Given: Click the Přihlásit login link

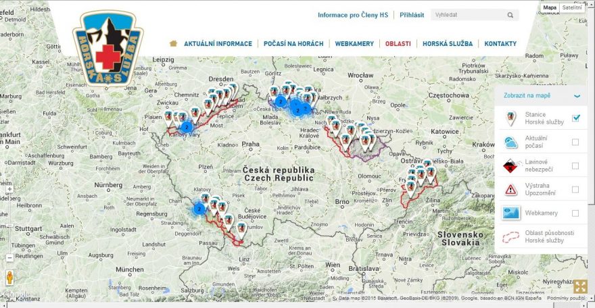Looking at the screenshot, I should coord(412,14).
